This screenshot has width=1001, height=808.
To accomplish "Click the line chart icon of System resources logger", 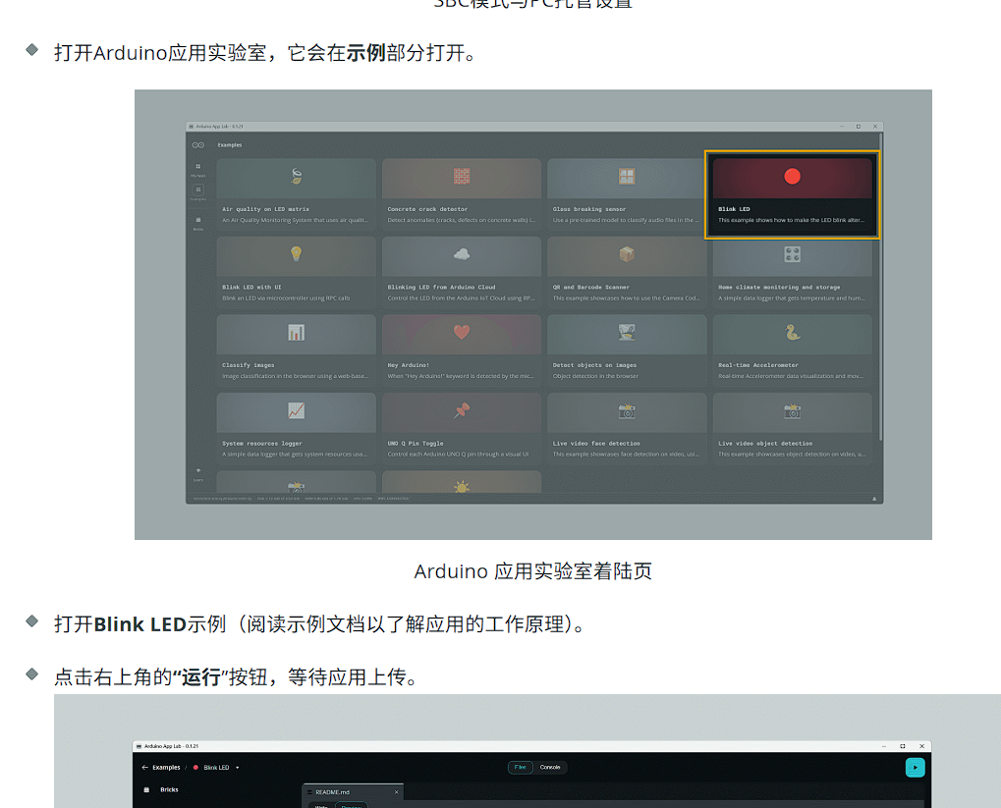I will point(297,410).
